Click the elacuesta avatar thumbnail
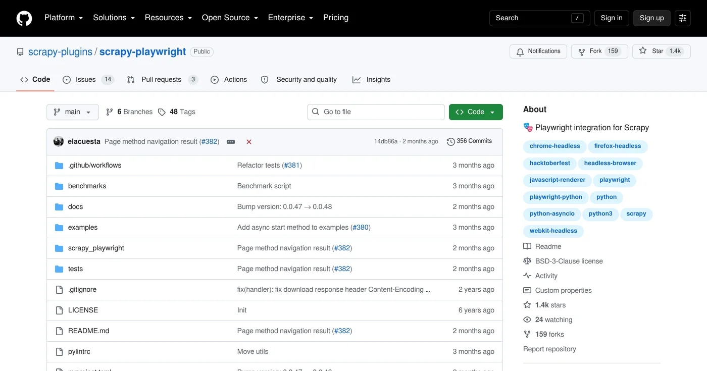This screenshot has width=707, height=371. [x=59, y=141]
